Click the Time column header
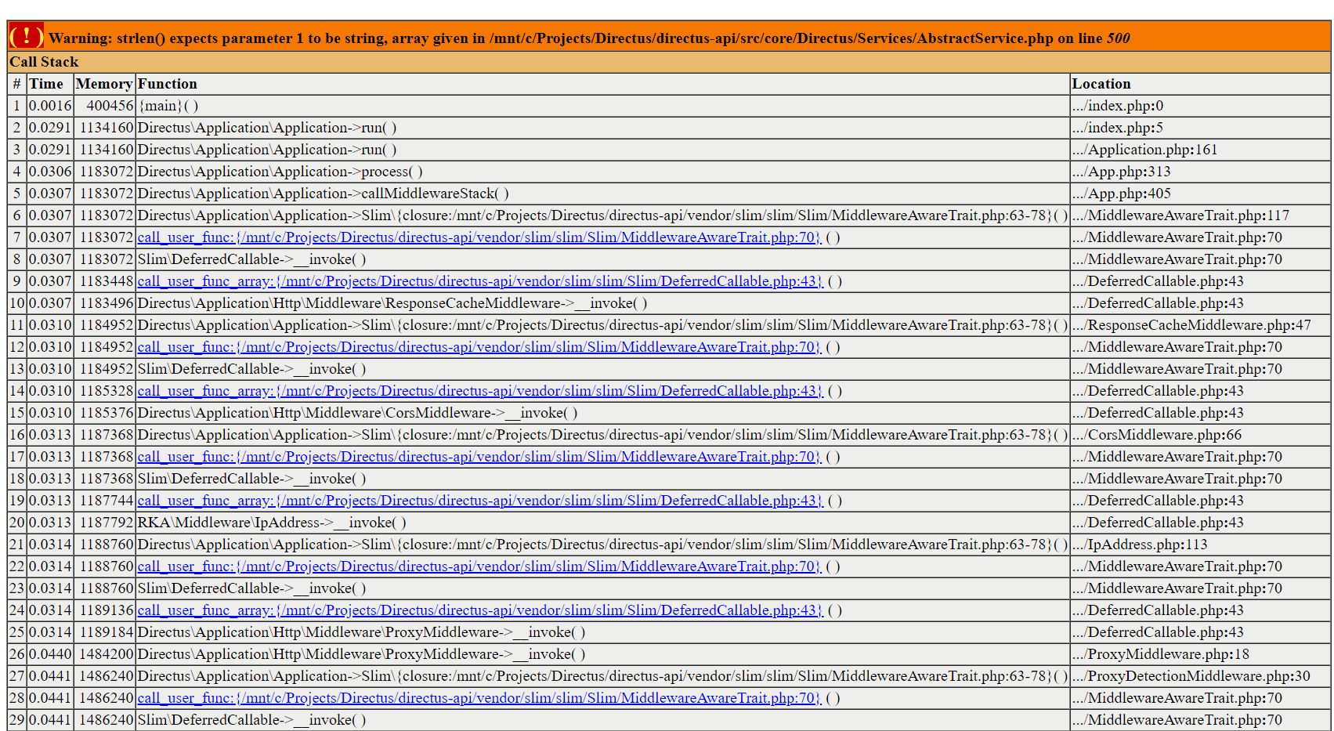This screenshot has height=731, width=1334. [47, 84]
